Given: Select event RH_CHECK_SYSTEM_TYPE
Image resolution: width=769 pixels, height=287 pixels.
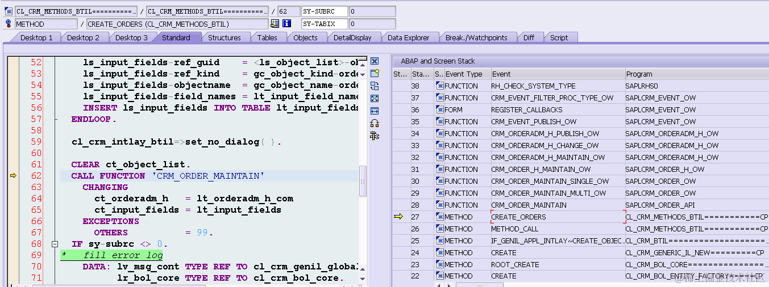Looking at the screenshot, I should [533, 86].
